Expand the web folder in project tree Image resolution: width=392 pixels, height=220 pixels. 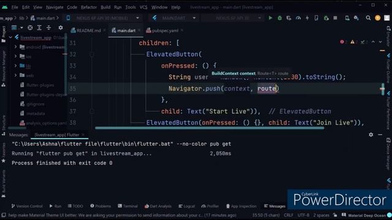(x=15, y=75)
